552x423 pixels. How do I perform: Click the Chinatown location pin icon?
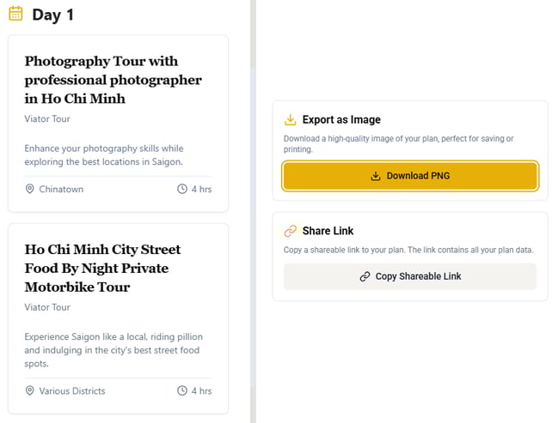(x=30, y=189)
